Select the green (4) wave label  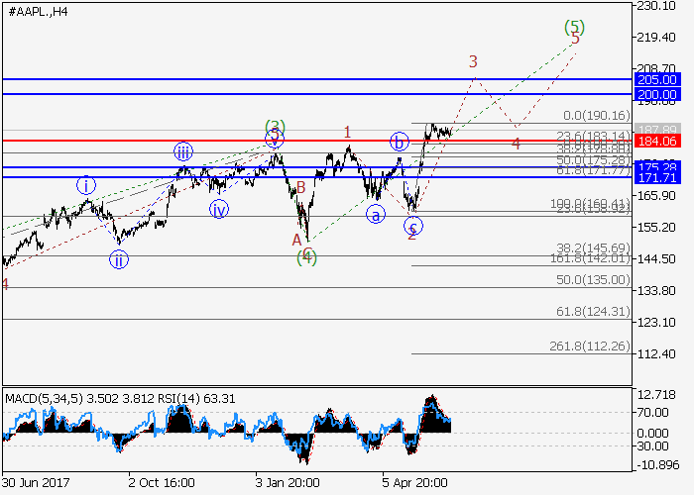307,257
